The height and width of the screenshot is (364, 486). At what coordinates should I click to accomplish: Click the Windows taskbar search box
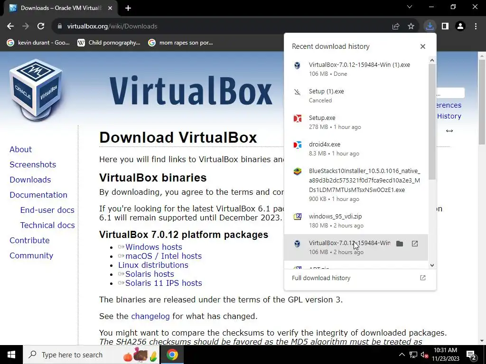point(91,355)
